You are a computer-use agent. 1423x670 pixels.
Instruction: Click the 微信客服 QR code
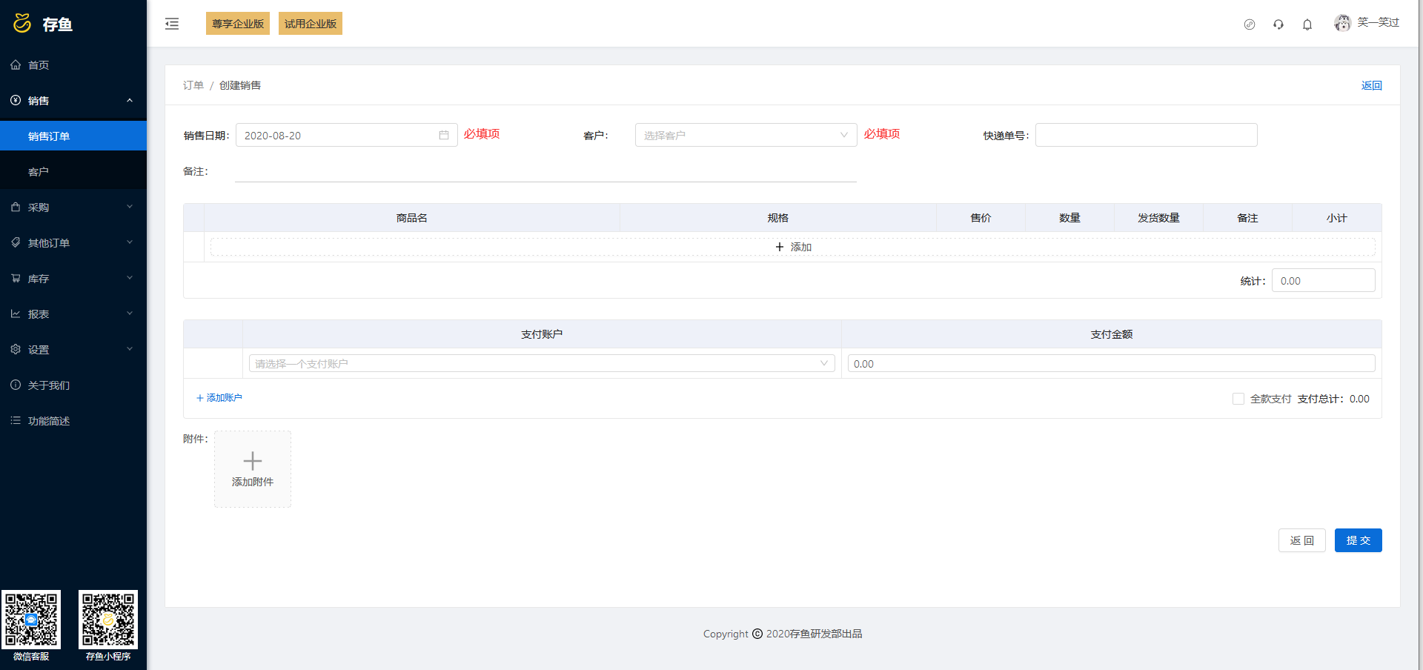pyautogui.click(x=31, y=620)
